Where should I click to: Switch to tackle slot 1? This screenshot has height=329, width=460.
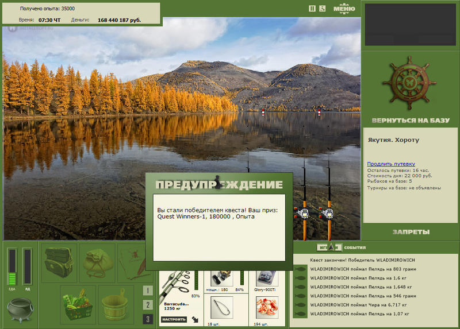tap(148, 291)
